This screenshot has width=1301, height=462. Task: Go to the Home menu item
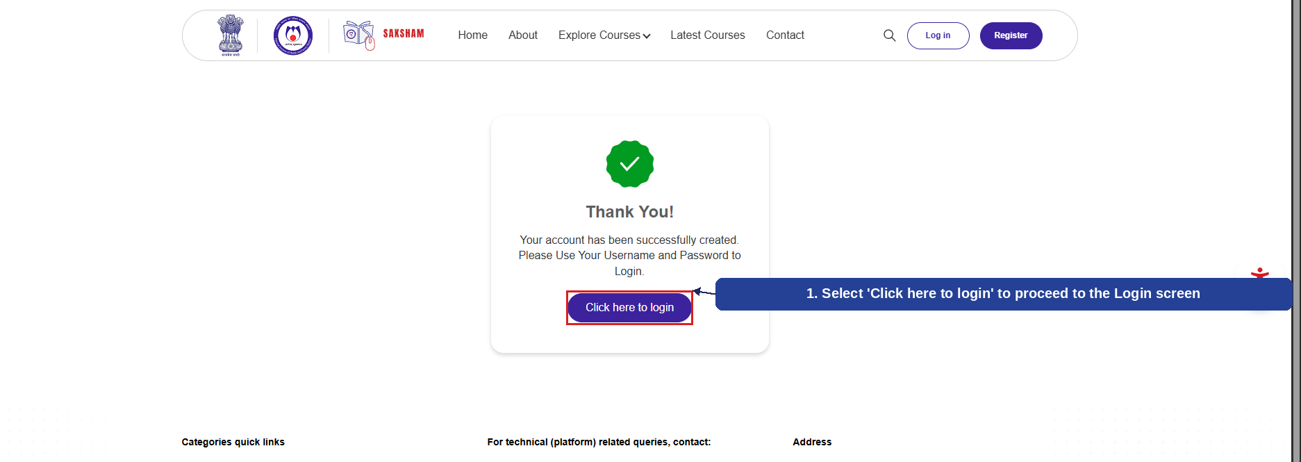472,35
